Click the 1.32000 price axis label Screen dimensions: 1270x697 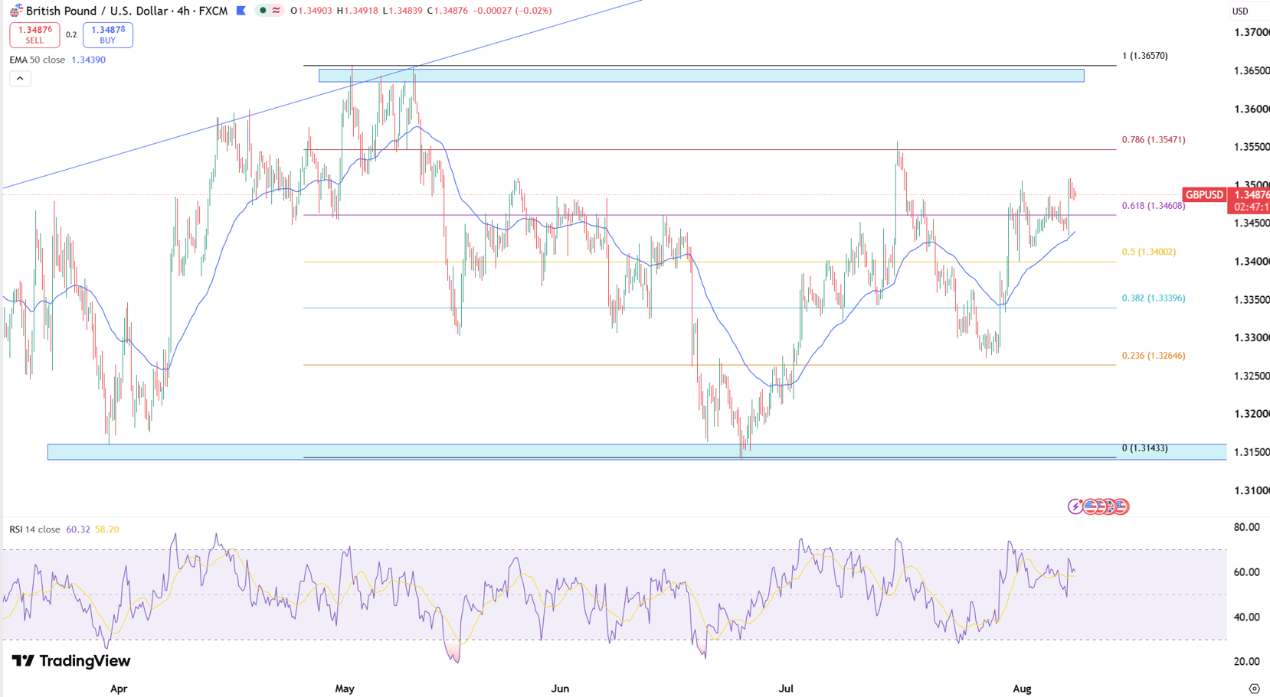(x=1252, y=414)
